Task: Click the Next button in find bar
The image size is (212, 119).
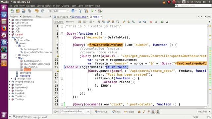Action: [x=116, y=112]
